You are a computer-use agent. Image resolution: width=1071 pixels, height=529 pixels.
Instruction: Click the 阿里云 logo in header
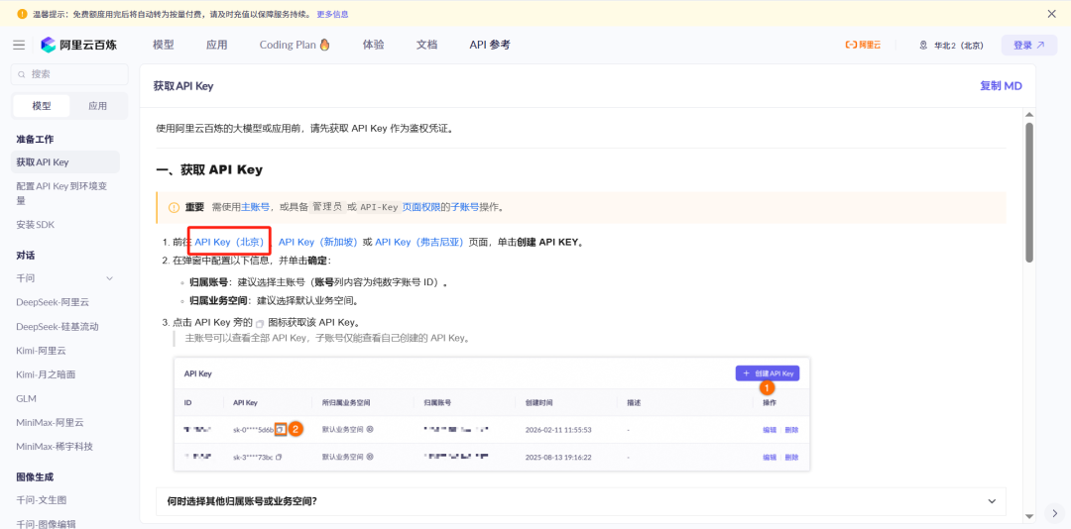point(864,45)
